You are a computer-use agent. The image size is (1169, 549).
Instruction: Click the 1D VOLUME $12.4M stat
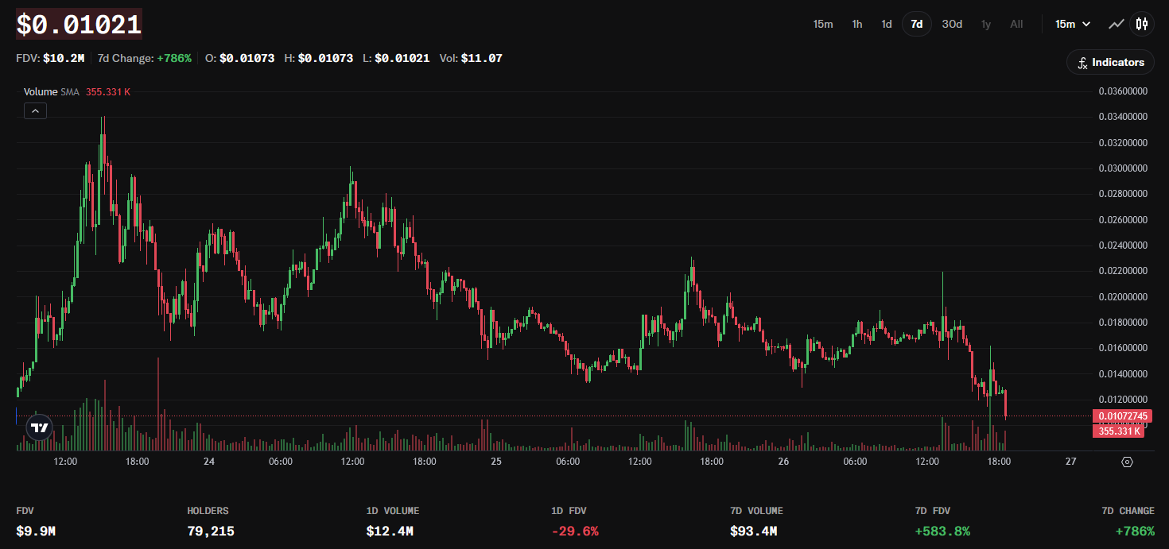coord(393,521)
